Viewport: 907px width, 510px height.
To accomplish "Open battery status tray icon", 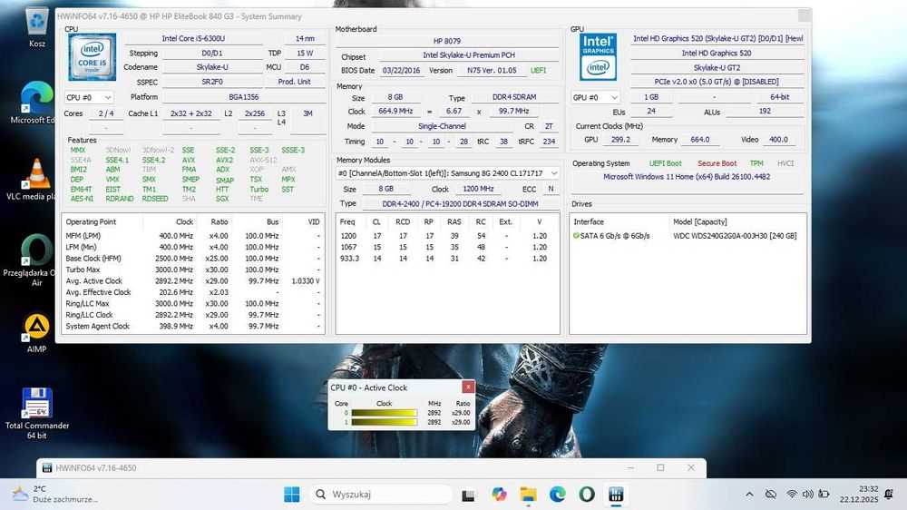I will coord(824,495).
